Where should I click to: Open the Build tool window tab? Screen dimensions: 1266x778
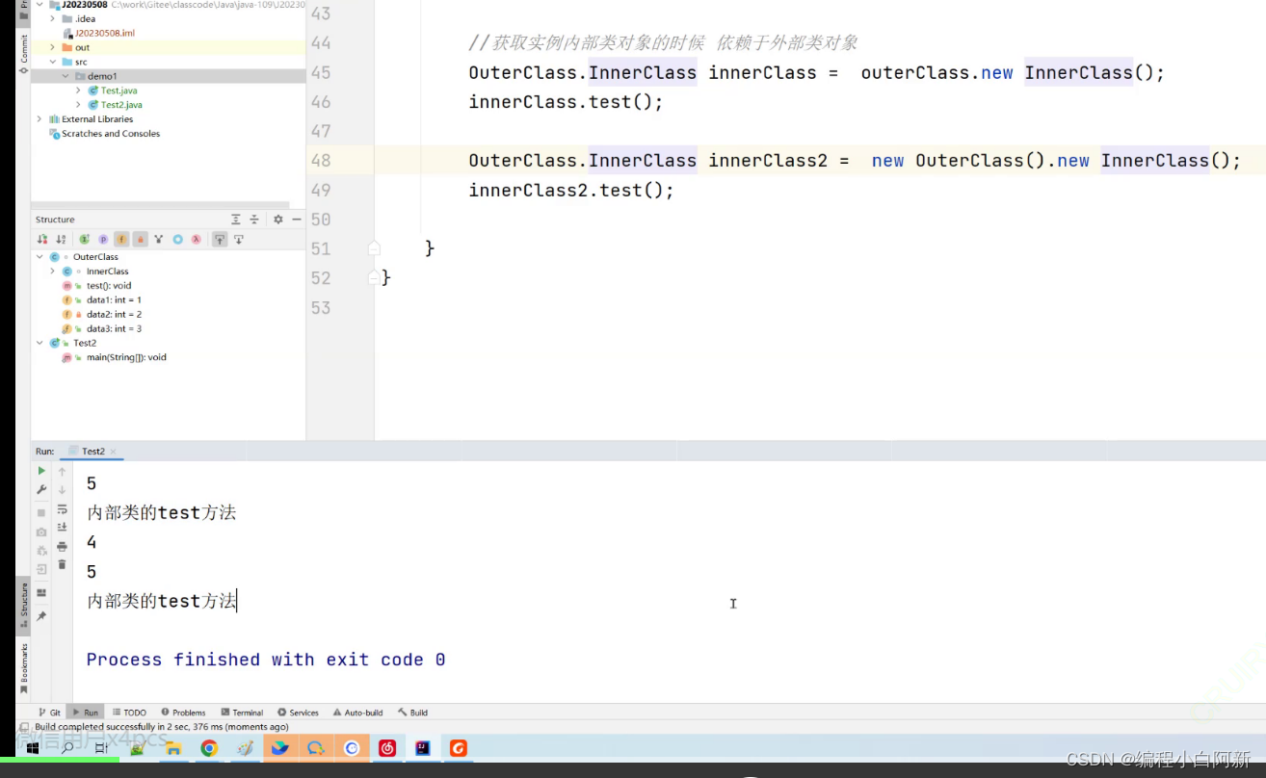point(412,713)
